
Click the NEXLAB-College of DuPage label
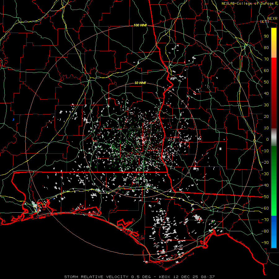coord(250,3)
